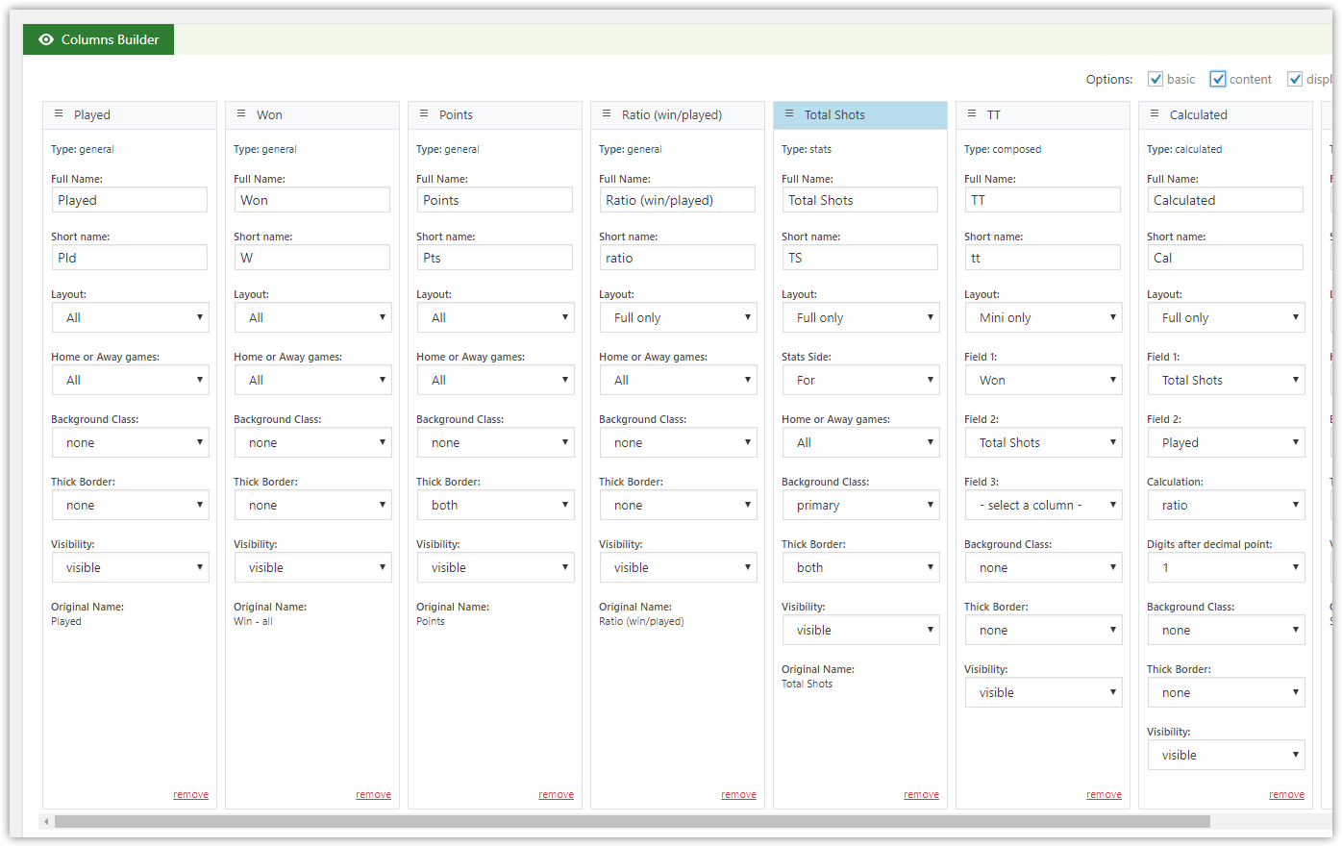Open Digits after decimal point dropdown
This screenshot has height=847, width=1342.
(x=1227, y=567)
